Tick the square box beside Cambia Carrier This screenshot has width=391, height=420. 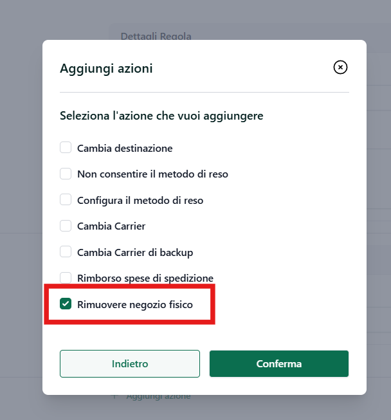[x=66, y=226]
